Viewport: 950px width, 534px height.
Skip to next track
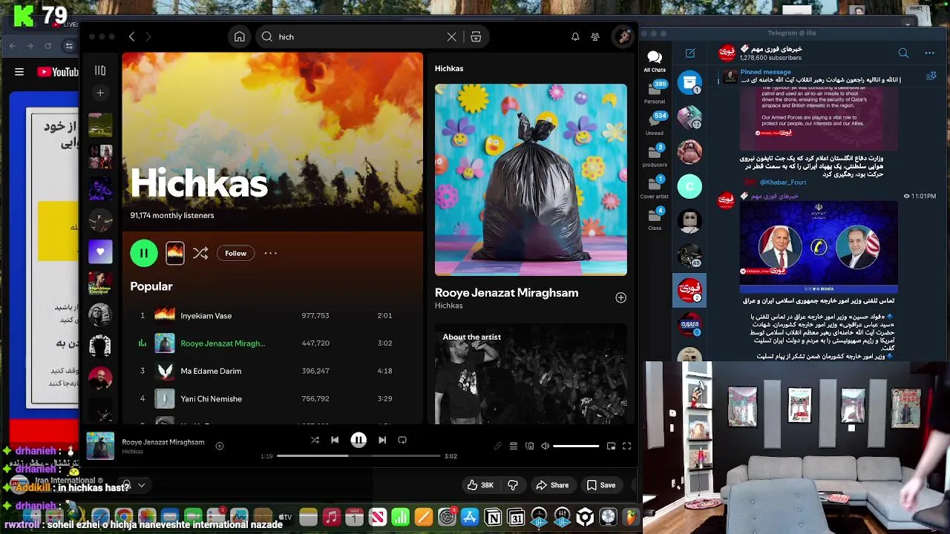[382, 440]
